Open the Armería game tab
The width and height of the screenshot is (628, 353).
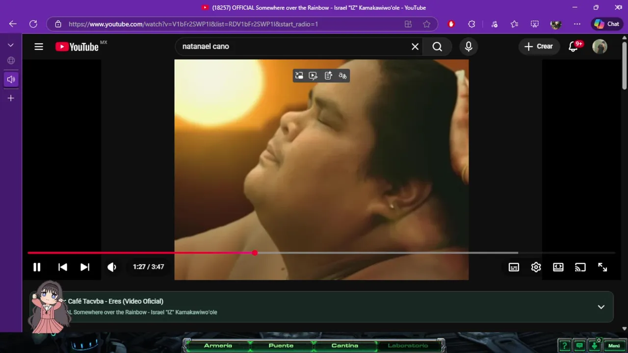pyautogui.click(x=218, y=346)
